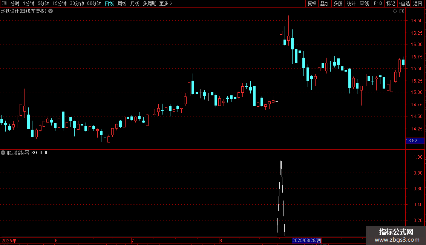
Task: Open the 复权 adjustment option
Action: click(312, 3)
